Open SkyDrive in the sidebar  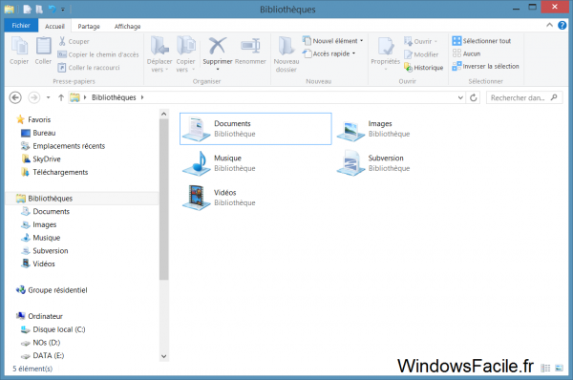(x=41, y=158)
